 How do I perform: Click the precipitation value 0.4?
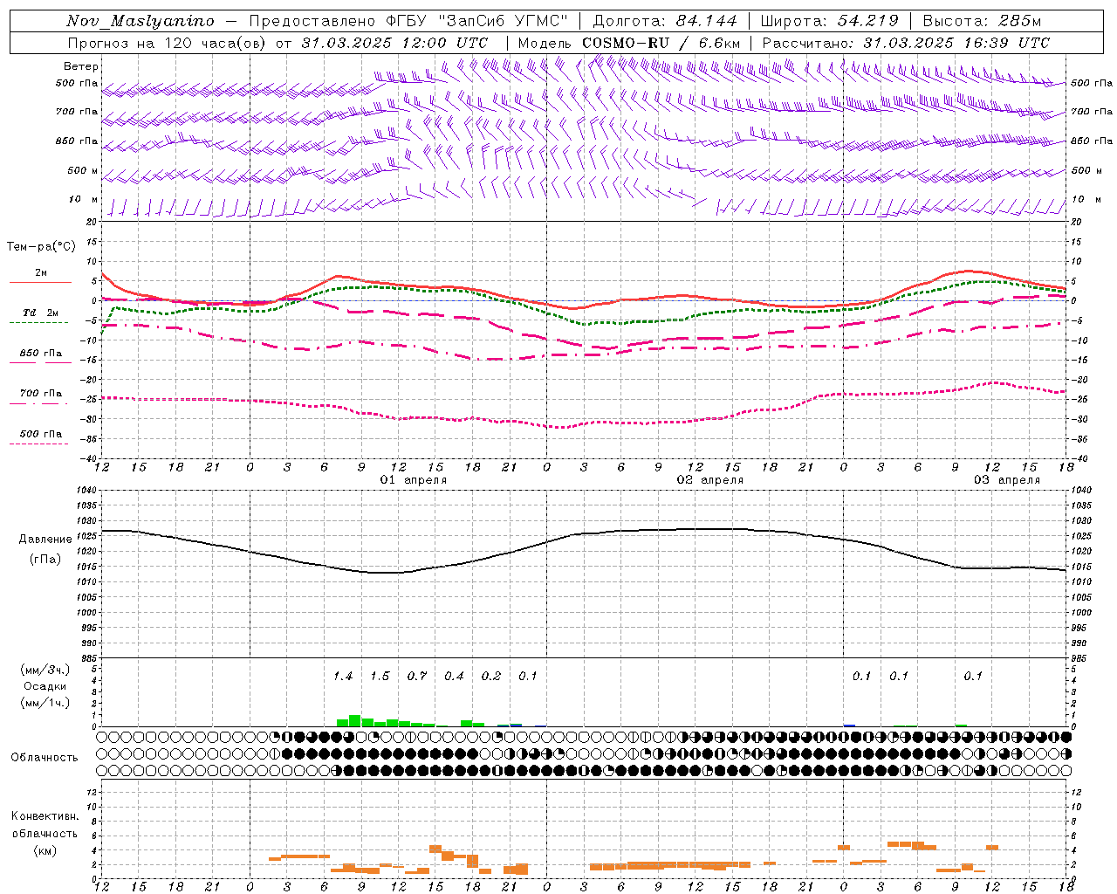455,677
